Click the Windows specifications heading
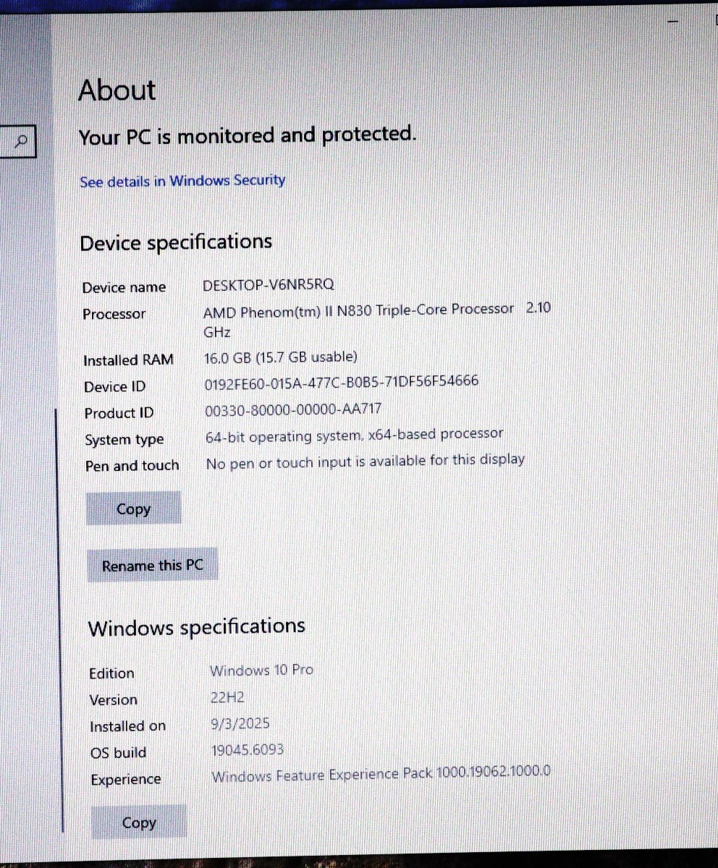The image size is (718, 868). point(196,627)
